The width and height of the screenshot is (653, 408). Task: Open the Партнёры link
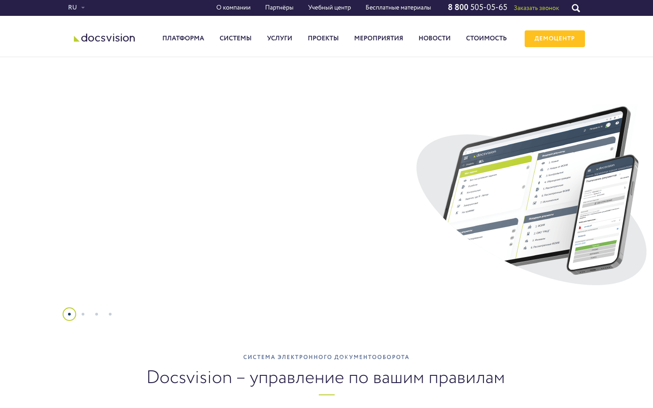[x=279, y=8]
